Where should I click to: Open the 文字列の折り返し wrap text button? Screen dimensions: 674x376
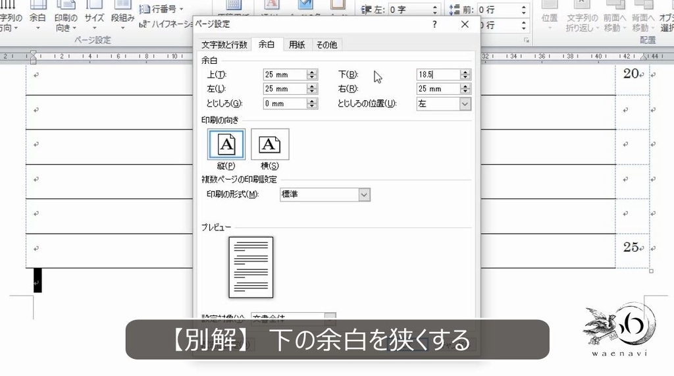coord(582,16)
